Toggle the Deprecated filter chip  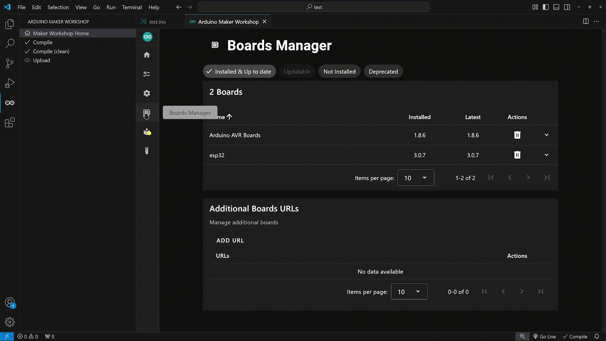(x=383, y=72)
